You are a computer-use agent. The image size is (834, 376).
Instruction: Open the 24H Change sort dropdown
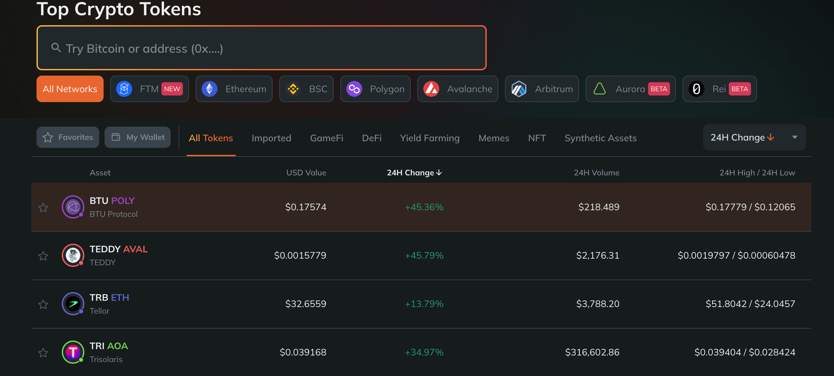click(x=754, y=137)
